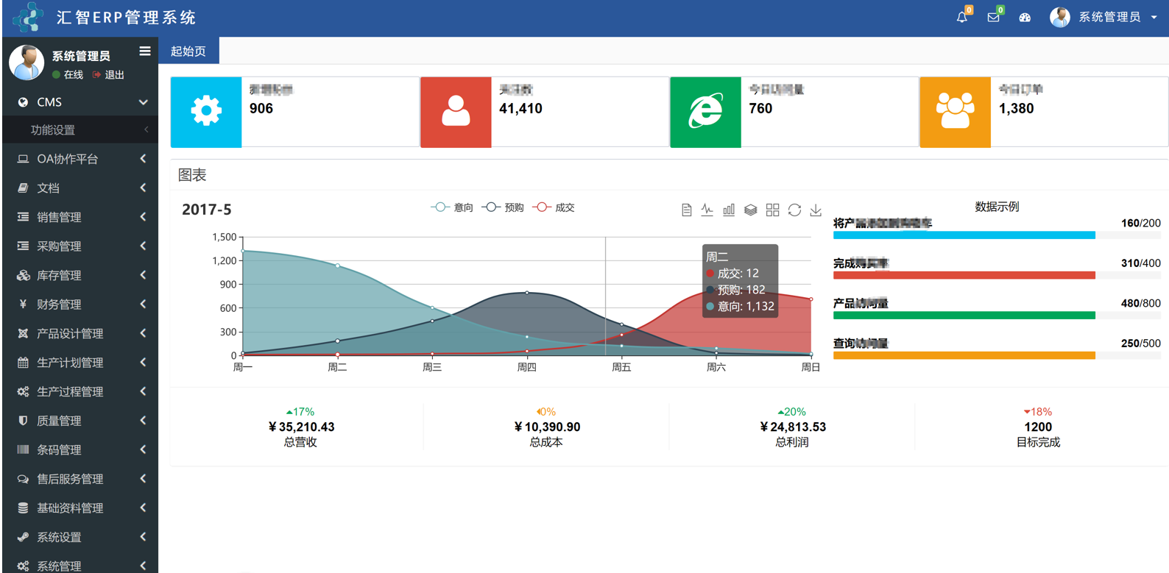Select the 起始页 tab

188,51
